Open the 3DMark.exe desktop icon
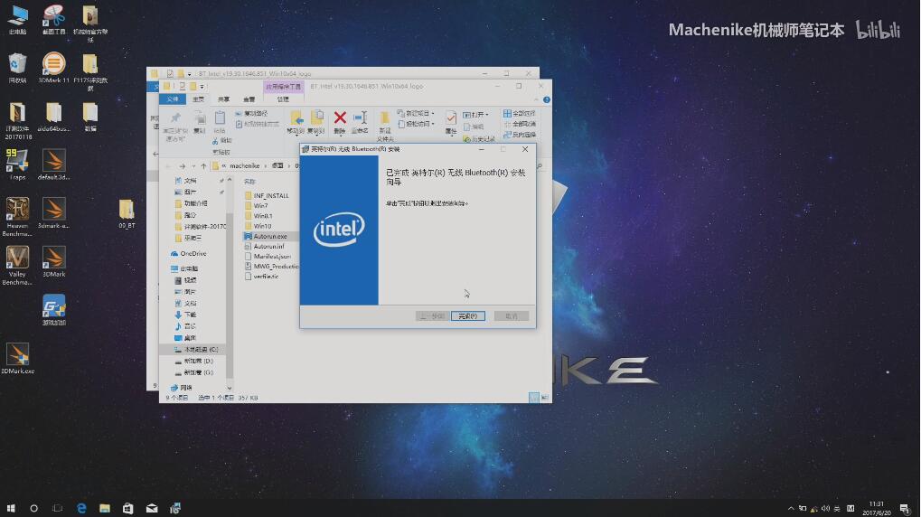This screenshot has width=921, height=517. pyautogui.click(x=17, y=358)
